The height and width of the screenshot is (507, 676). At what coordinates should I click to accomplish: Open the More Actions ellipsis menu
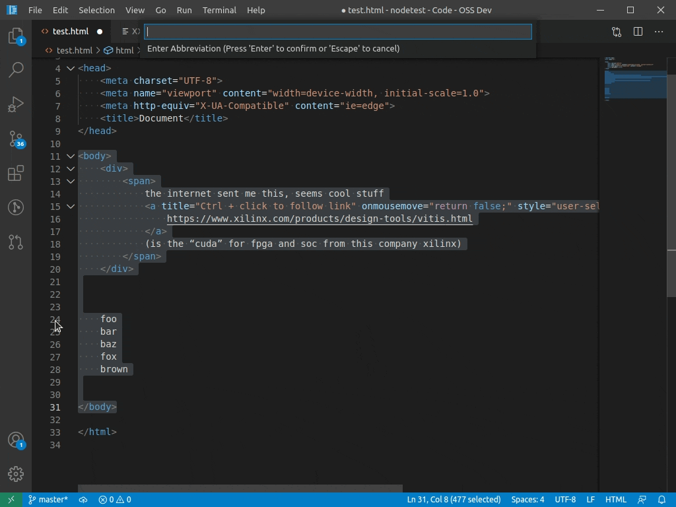(x=659, y=32)
